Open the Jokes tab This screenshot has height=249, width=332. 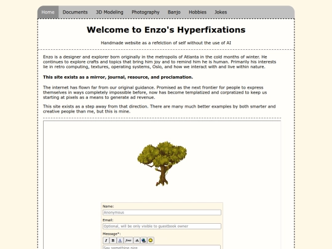tap(221, 12)
